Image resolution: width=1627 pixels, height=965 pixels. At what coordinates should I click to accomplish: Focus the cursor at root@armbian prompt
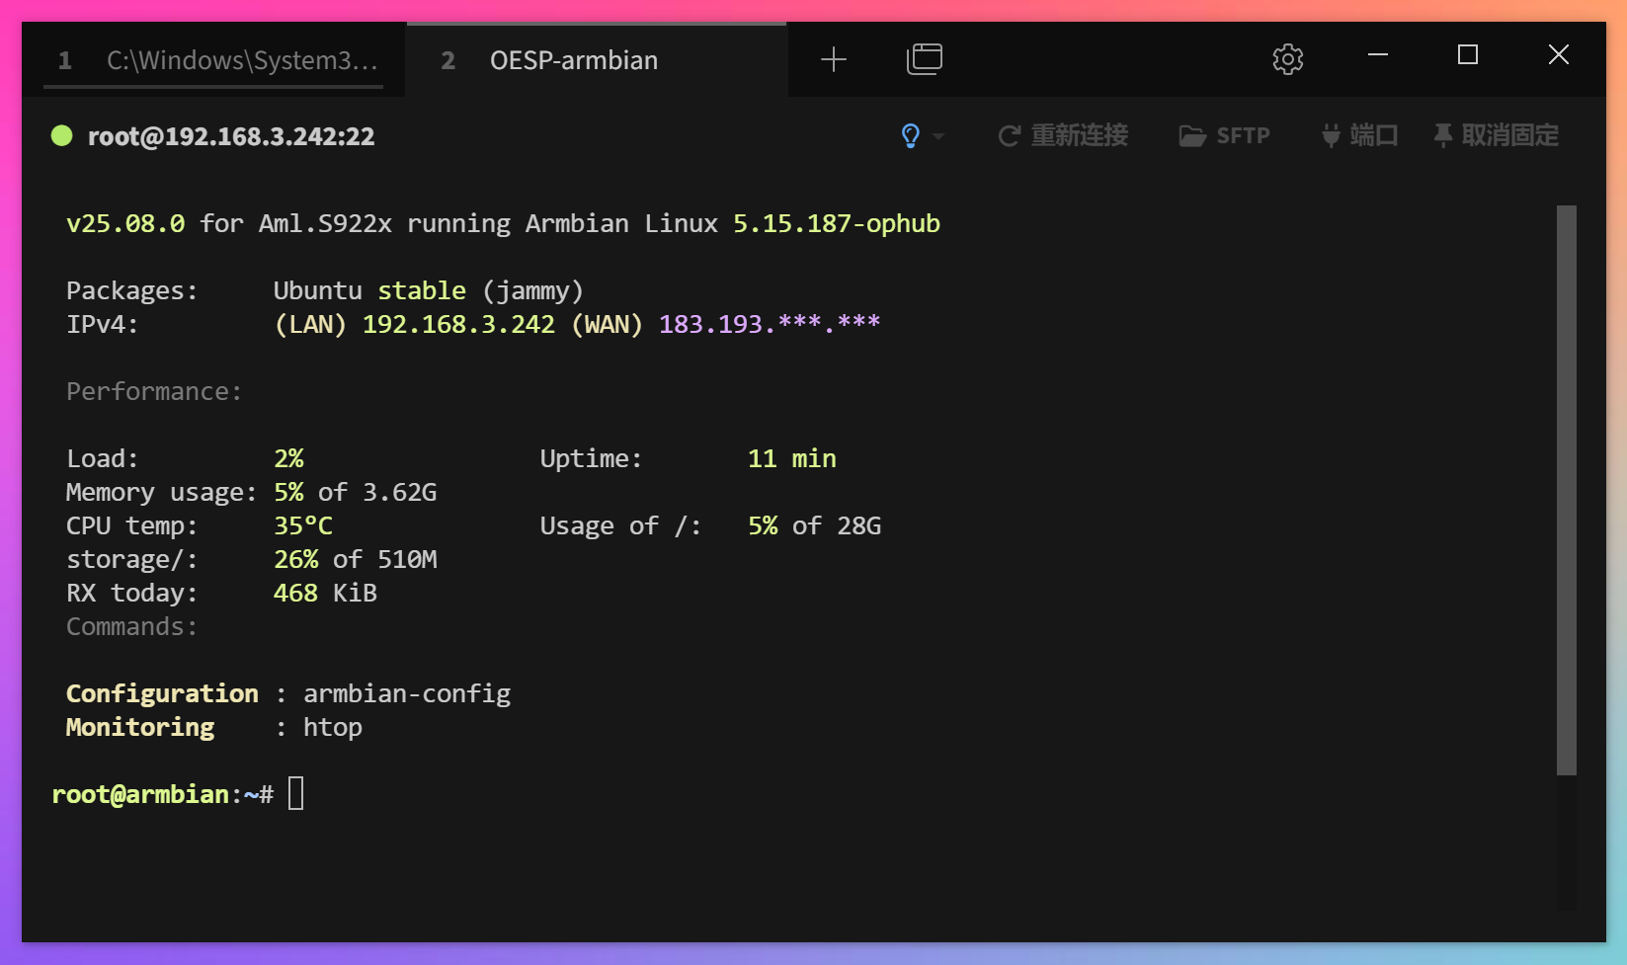[296, 793]
